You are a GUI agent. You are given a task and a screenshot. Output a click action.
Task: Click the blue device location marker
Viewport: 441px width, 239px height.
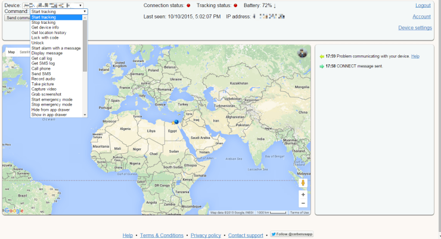point(176,122)
